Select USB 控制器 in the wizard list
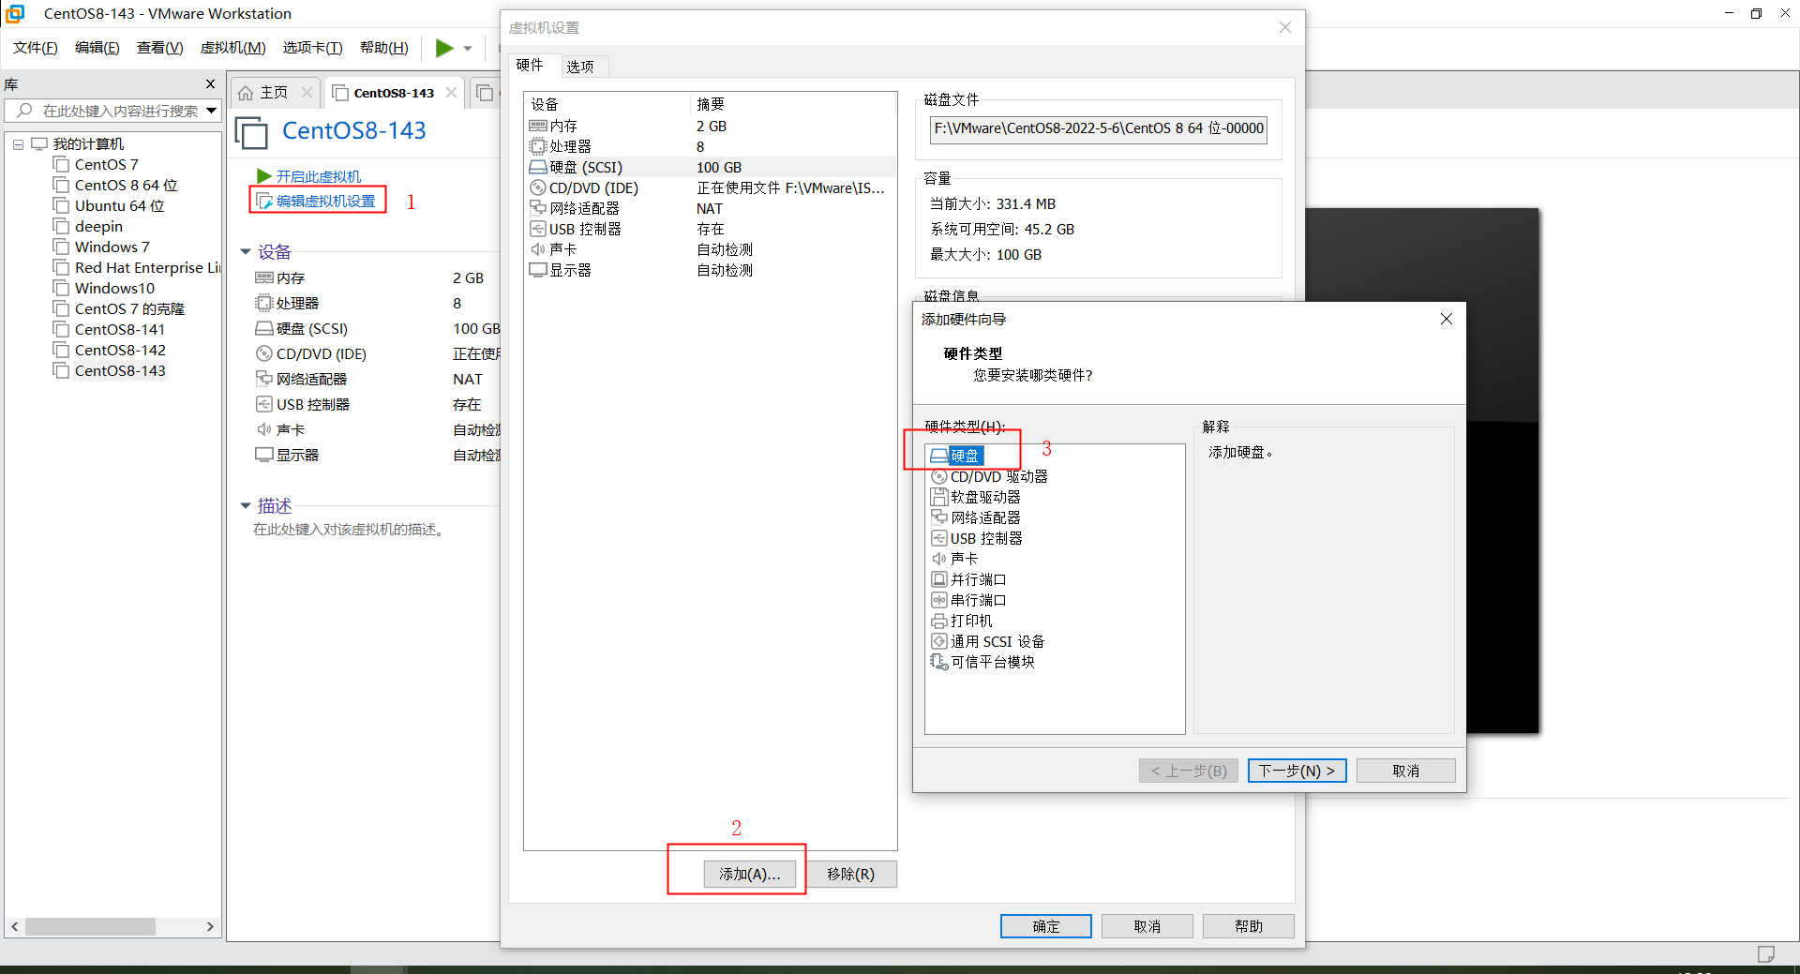The width and height of the screenshot is (1800, 974). (x=977, y=538)
